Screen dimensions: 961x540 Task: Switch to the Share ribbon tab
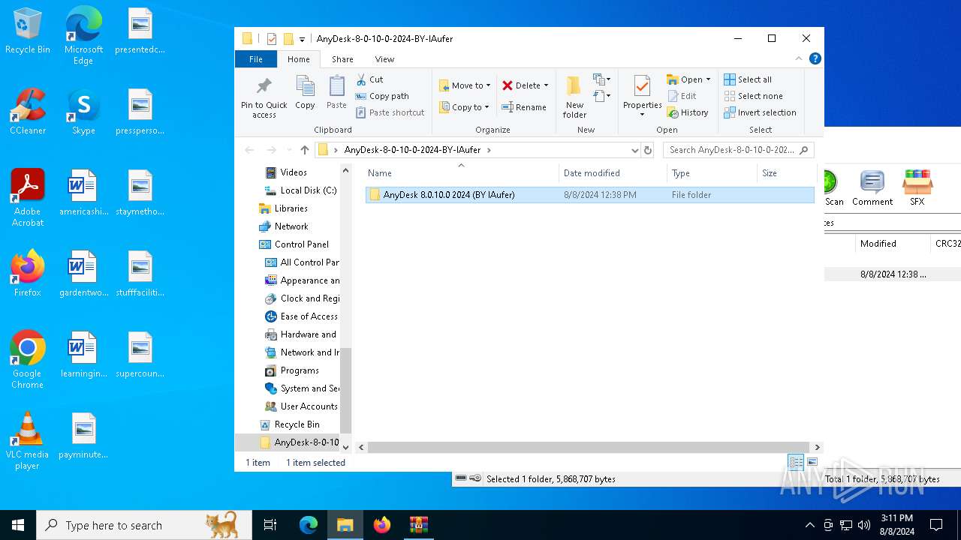point(342,59)
